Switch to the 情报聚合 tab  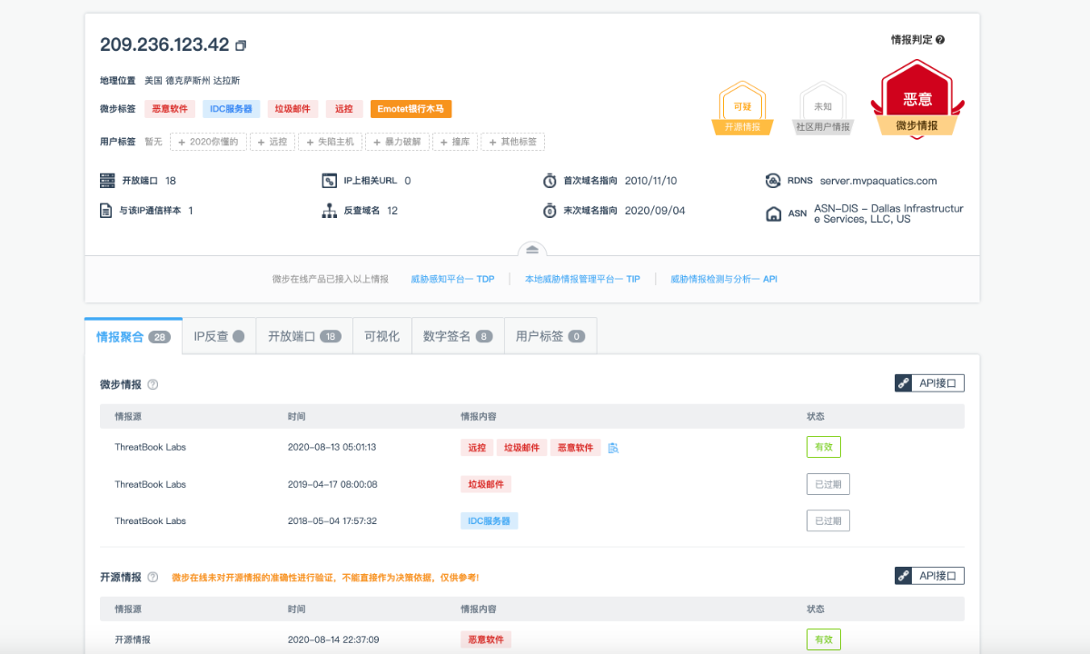134,336
